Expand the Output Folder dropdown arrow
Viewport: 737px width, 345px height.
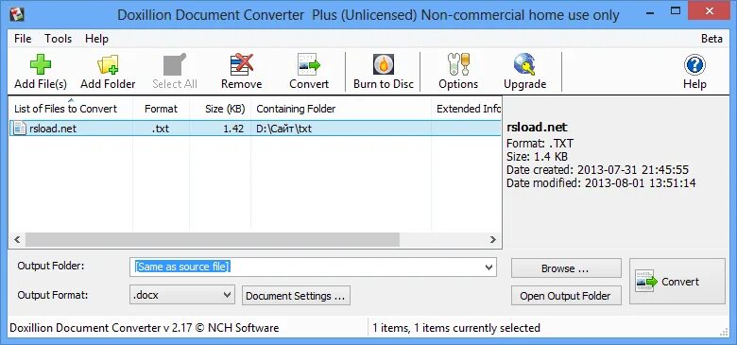pos(488,267)
